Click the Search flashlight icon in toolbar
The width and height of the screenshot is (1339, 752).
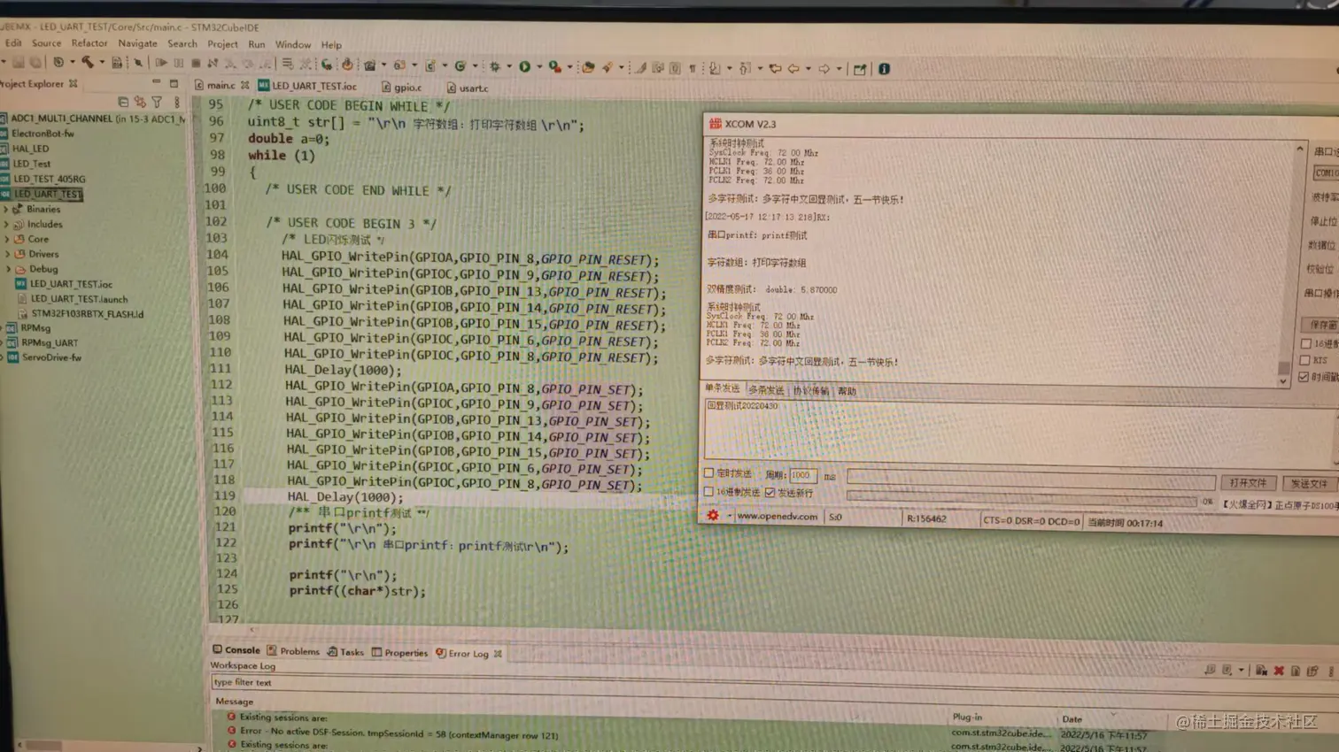(608, 67)
